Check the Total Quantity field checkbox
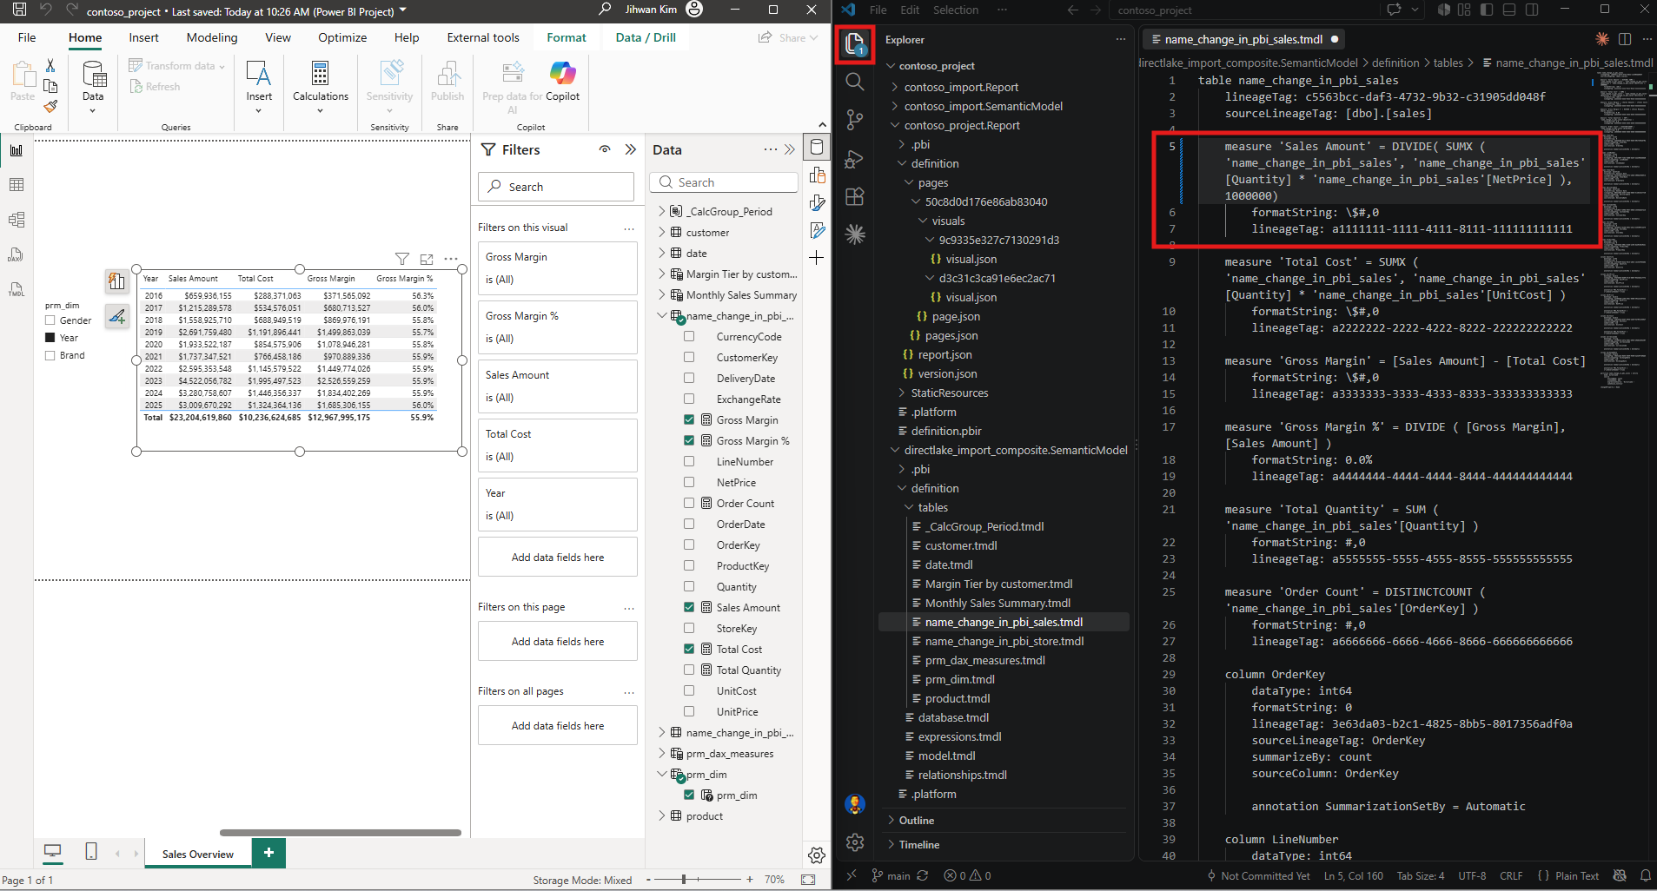Screen dimensions: 1657x891 689,670
